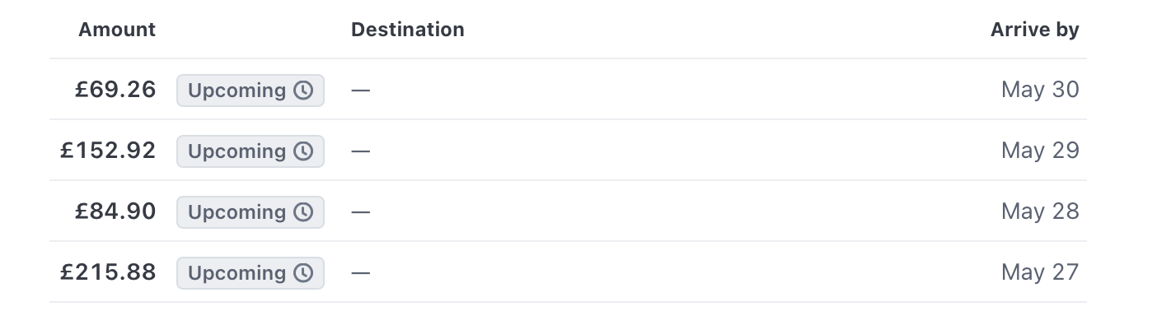The height and width of the screenshot is (311, 1157).
Task: Click the clock icon in the £215.88 row
Action: click(x=303, y=273)
